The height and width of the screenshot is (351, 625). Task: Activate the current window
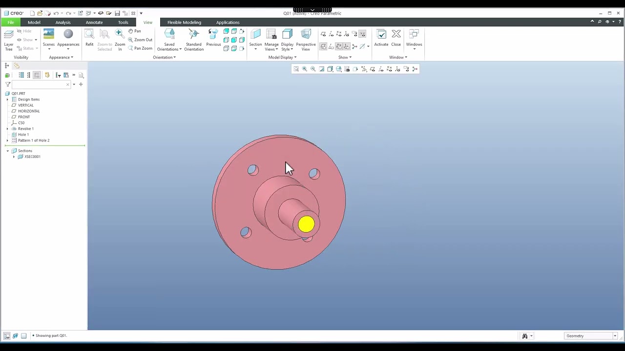coord(381,38)
